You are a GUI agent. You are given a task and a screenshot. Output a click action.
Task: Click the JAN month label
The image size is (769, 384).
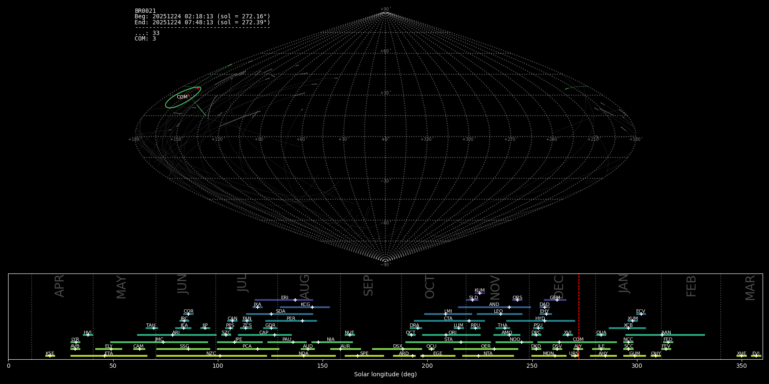pyautogui.click(x=624, y=284)
